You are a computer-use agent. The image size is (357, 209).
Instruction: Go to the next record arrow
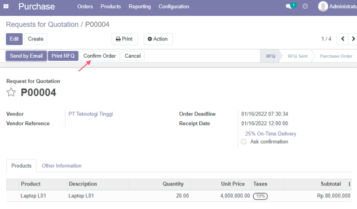point(353,39)
